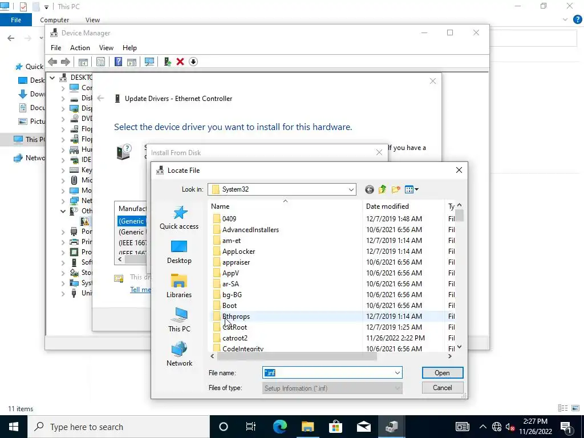This screenshot has height=438, width=584.
Task: Click the Microsoft Store taskbar icon
Action: pyautogui.click(x=335, y=427)
